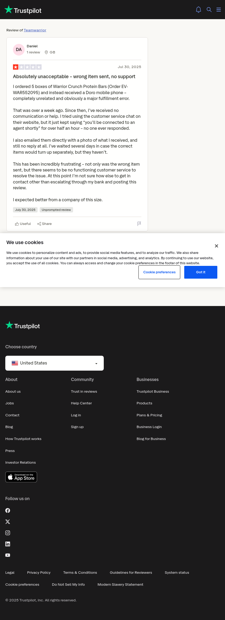Viewport: 225px width, 620px height.
Task: Open Trustpilot YouTube icon
Action: [x=8, y=555]
